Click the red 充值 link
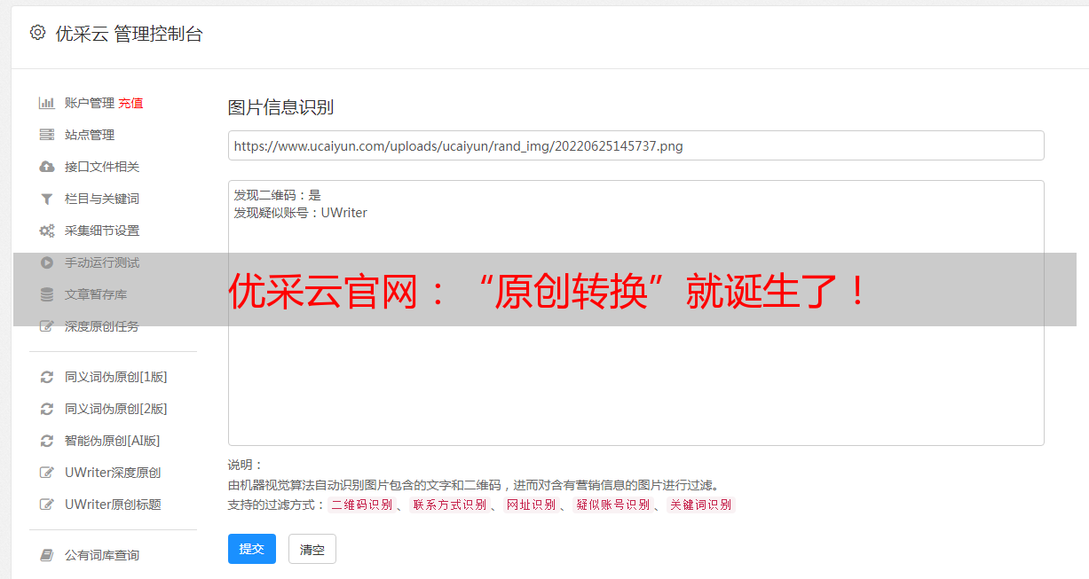Screen dimensions: 1089x579 (x=130, y=103)
